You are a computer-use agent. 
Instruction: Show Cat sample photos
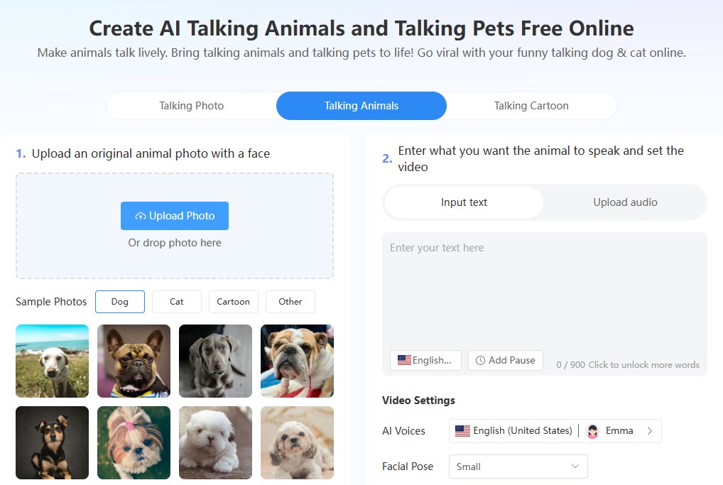tap(177, 302)
